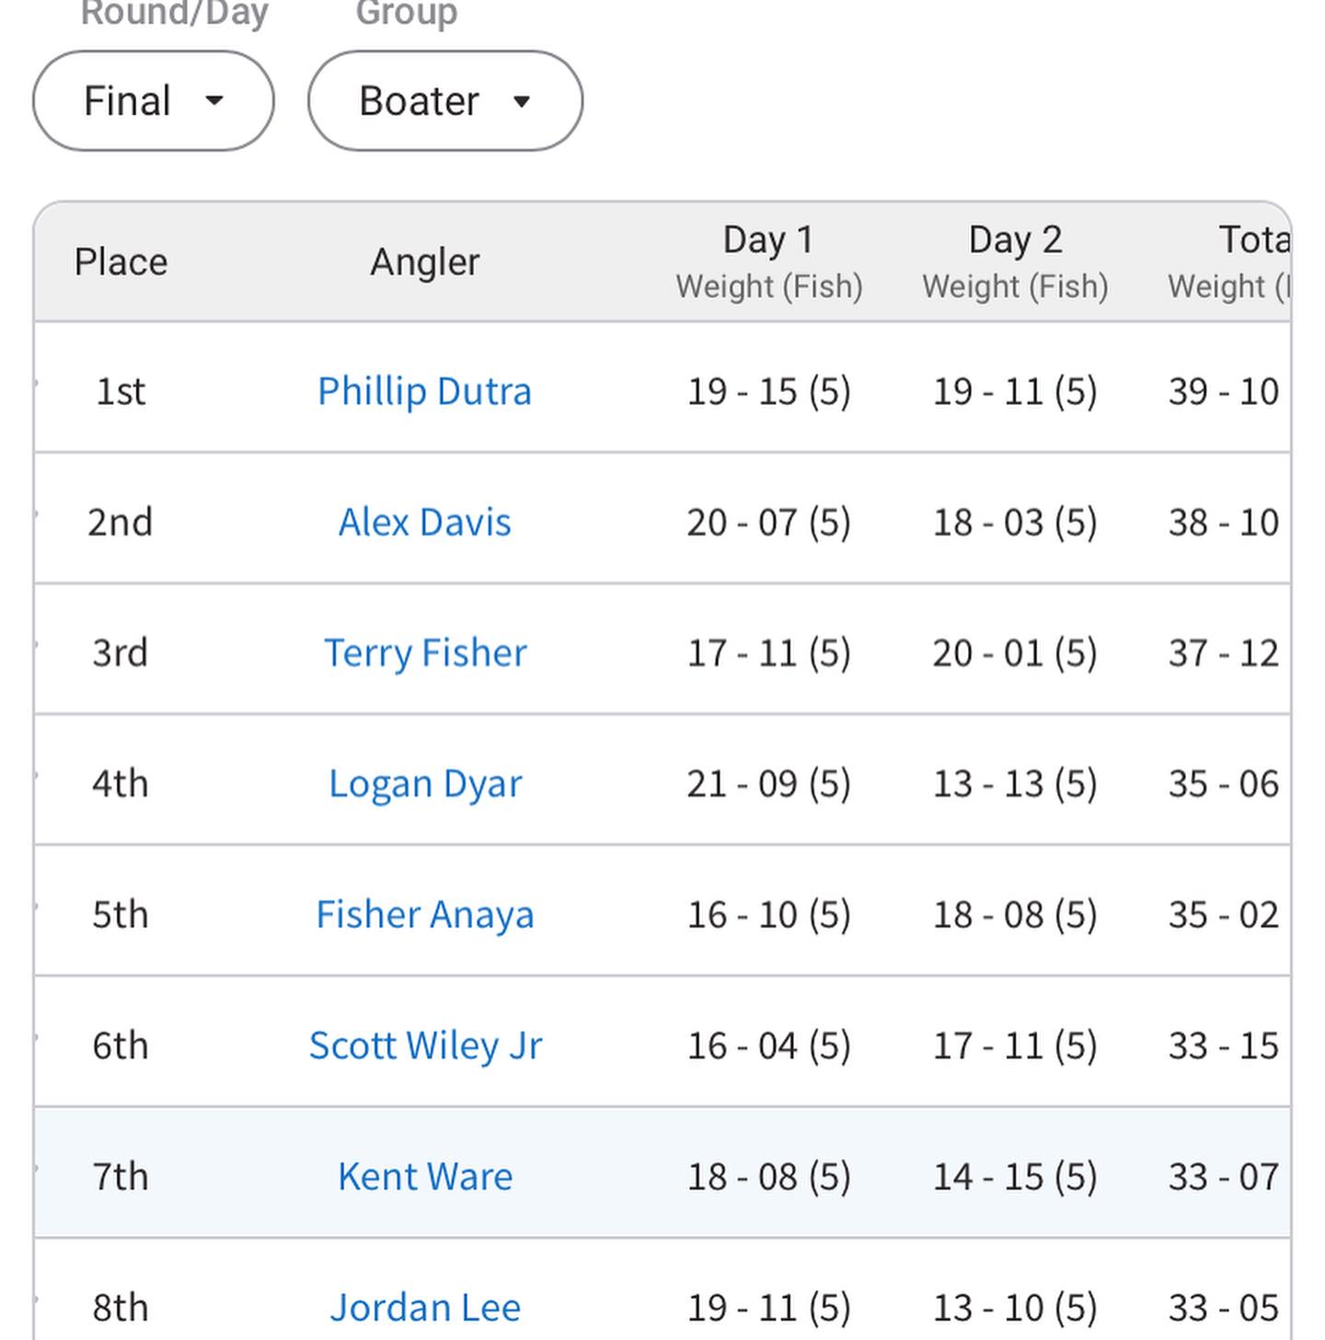Viewport: 1325px width, 1340px height.
Task: Click the Place column header
Action: pos(121,262)
